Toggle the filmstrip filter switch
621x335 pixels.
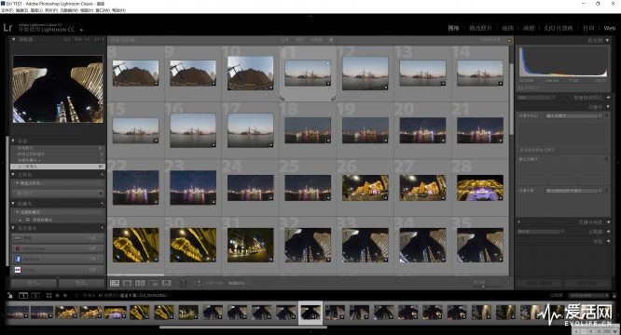[x=614, y=295]
